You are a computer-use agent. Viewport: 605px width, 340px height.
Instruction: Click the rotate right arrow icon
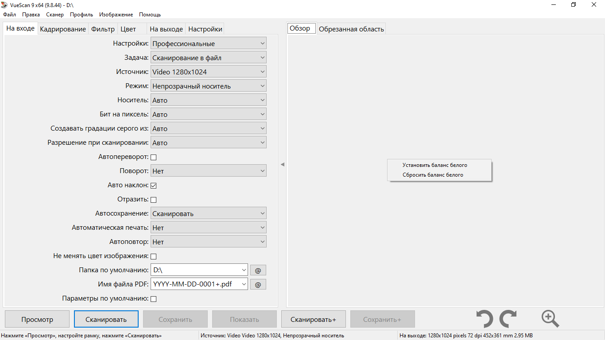pos(508,319)
